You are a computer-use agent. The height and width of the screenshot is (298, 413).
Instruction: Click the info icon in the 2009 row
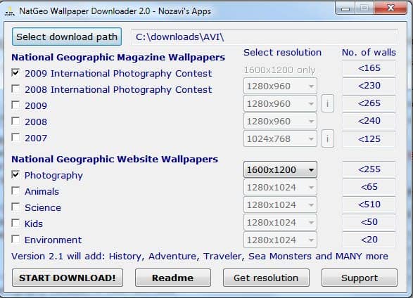point(328,103)
